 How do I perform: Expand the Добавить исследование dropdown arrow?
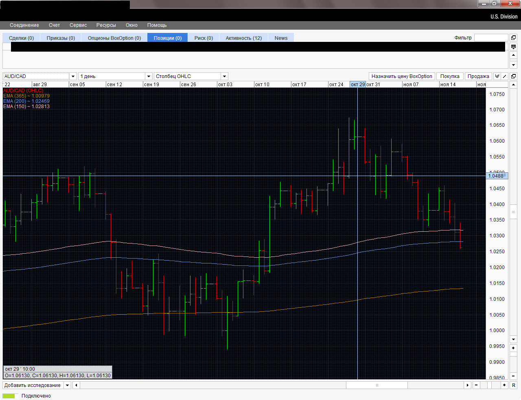click(x=68, y=385)
